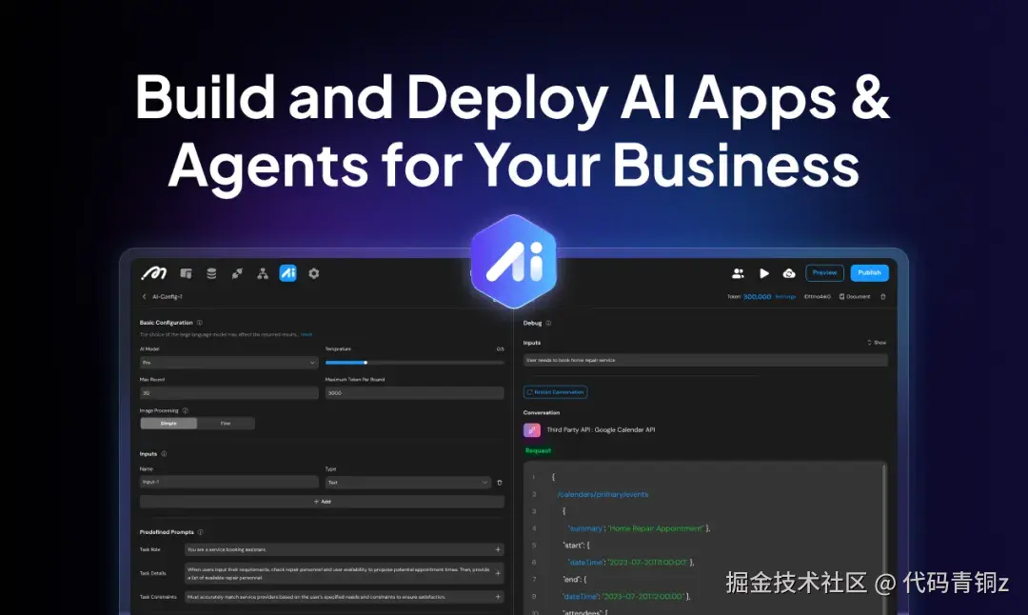This screenshot has width=1028, height=615.
Task: Click the large hexagonal AI logo
Action: (x=514, y=262)
